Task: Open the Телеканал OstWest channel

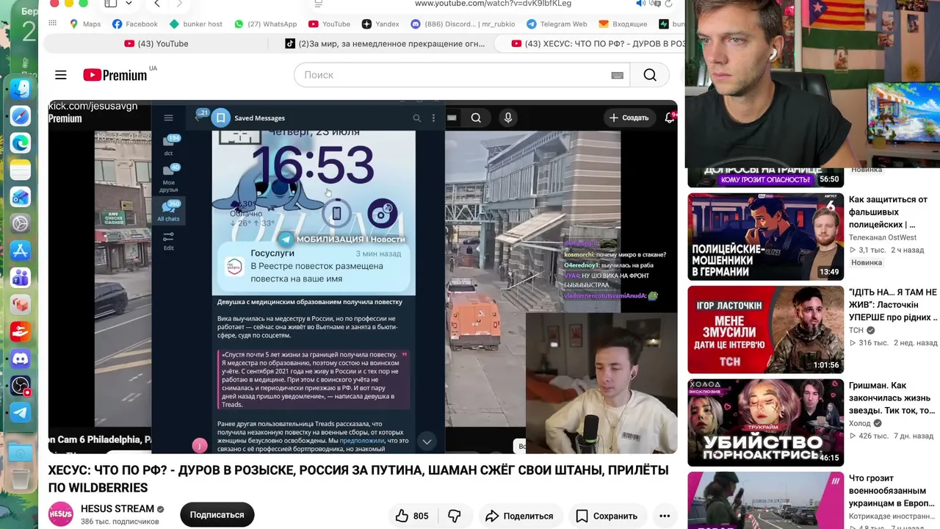Action: point(883,237)
